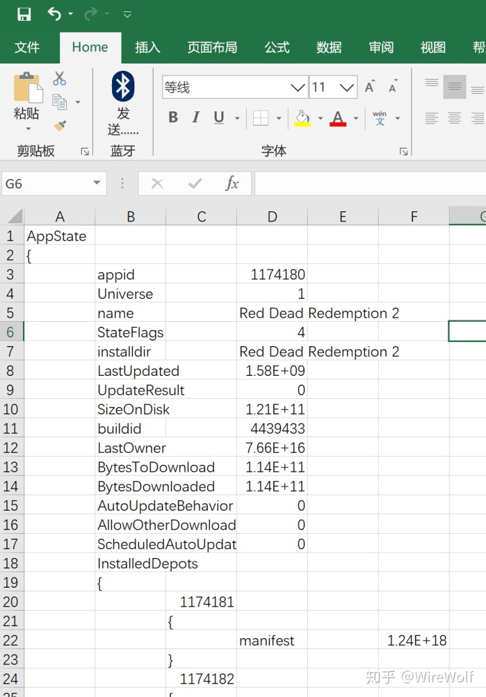The width and height of the screenshot is (486, 697).
Task: Select the cell with SizeOnDisk
Action: tap(130, 409)
